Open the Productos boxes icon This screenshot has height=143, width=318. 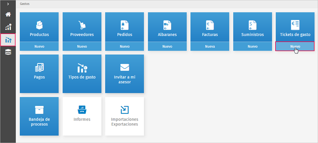(39, 25)
